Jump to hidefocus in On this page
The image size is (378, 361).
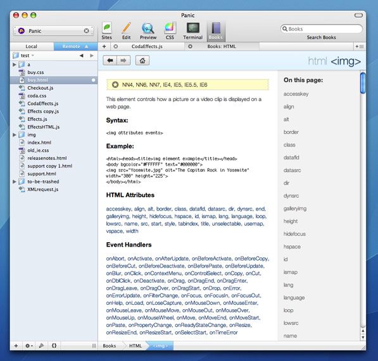tap(294, 234)
